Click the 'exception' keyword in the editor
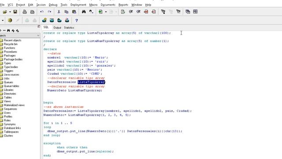Image resolution: width=282 pixels, height=159 pixels. point(52,143)
